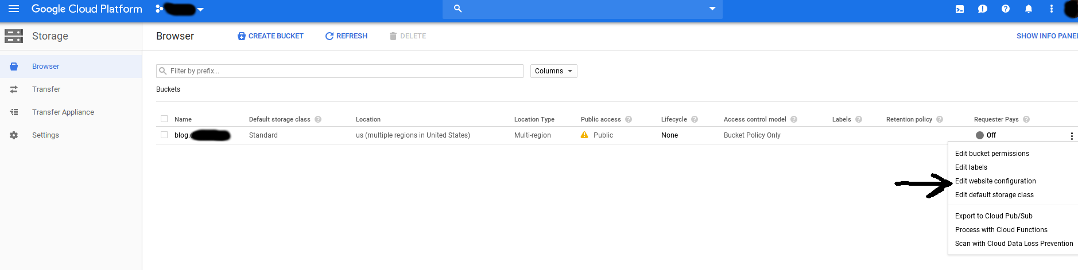Viewport: 1078px width, 270px height.
Task: Click Default storage class help icon
Action: [x=318, y=119]
